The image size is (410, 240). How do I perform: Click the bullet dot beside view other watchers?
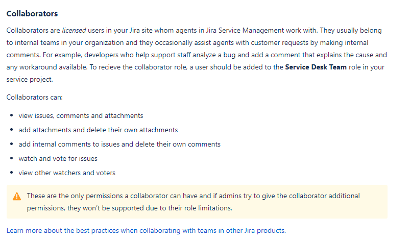[x=12, y=173]
